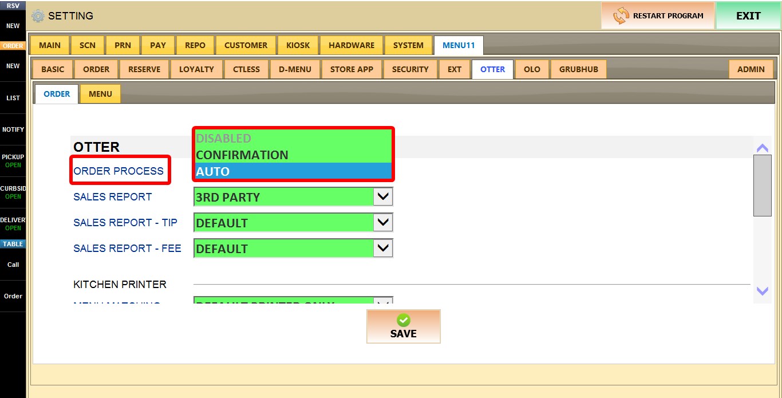
Task: Click Call under TABLE in sidebar
Action: (13, 265)
